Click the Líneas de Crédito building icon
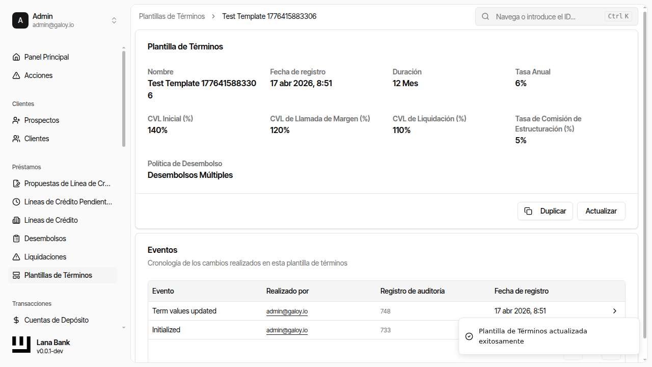 pos(16,220)
